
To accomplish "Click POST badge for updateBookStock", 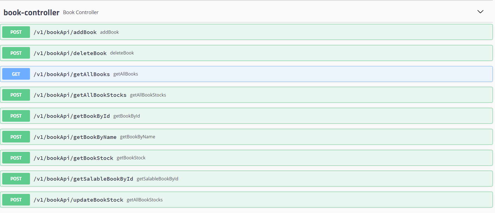I will click(16, 200).
